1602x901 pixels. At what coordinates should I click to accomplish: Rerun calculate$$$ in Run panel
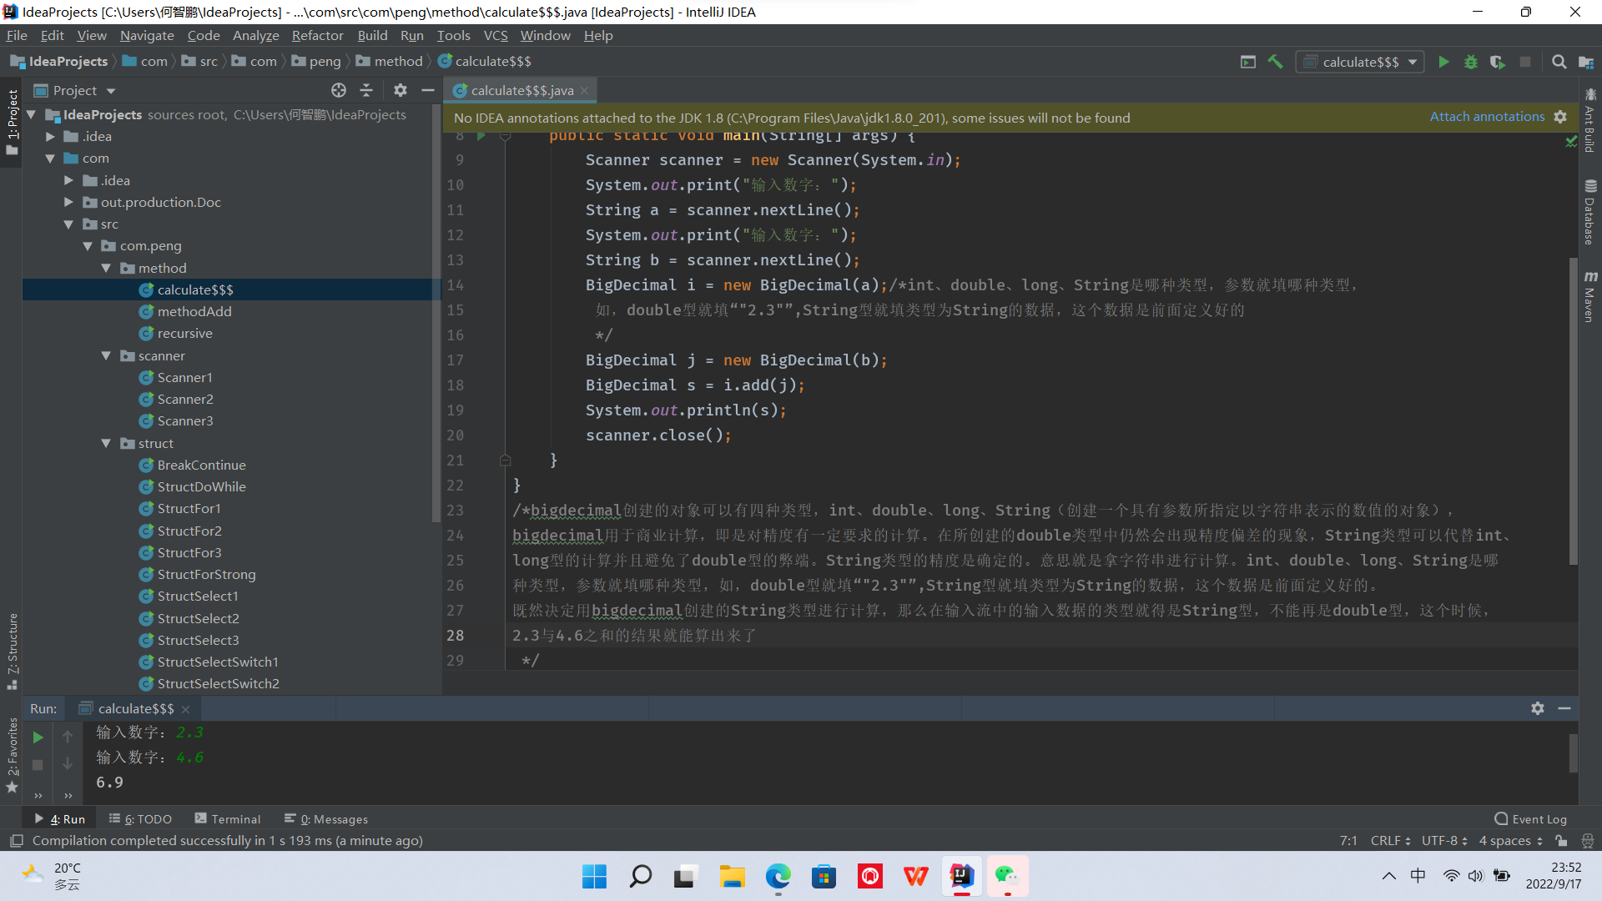(x=38, y=737)
